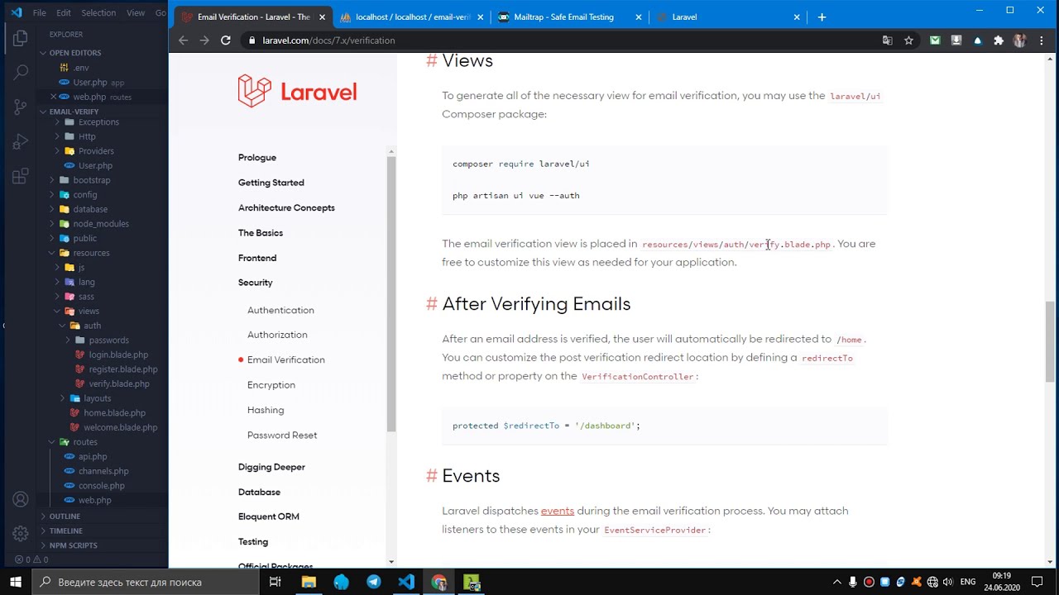Click the errors and warnings status bar item
Image resolution: width=1059 pixels, height=595 pixels.
tap(31, 559)
